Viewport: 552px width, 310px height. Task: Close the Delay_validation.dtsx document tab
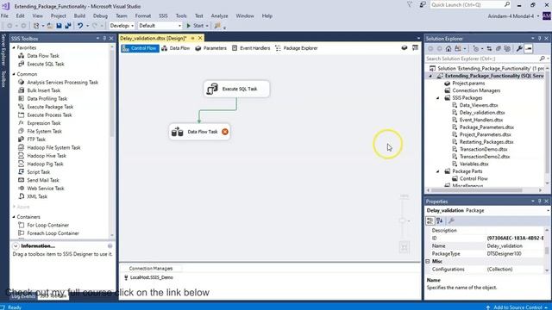[200, 38]
